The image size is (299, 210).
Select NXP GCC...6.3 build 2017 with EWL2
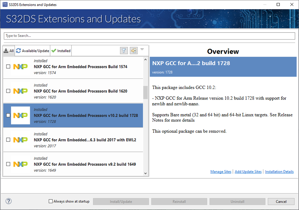click(x=73, y=140)
